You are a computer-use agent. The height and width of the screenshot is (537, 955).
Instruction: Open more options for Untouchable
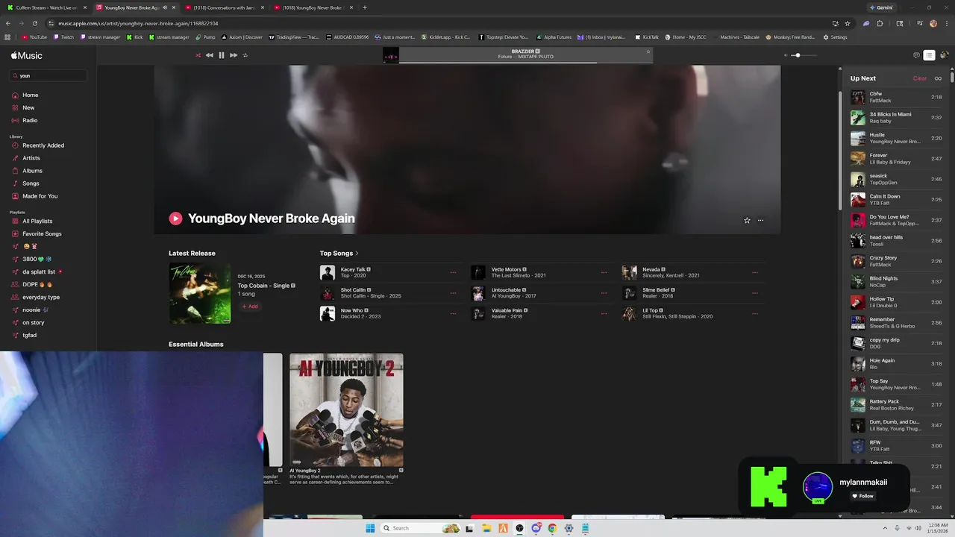point(604,293)
